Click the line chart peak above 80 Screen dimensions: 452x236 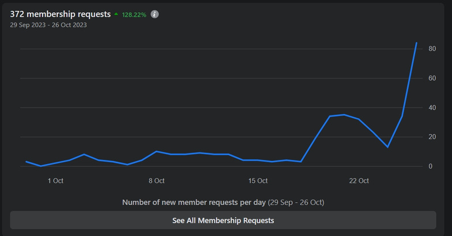pos(416,43)
